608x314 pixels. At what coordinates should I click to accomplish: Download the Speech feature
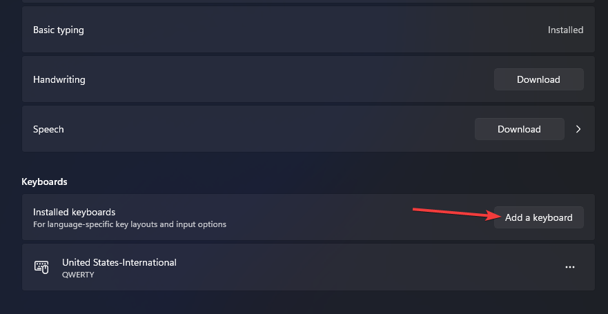pyautogui.click(x=519, y=129)
